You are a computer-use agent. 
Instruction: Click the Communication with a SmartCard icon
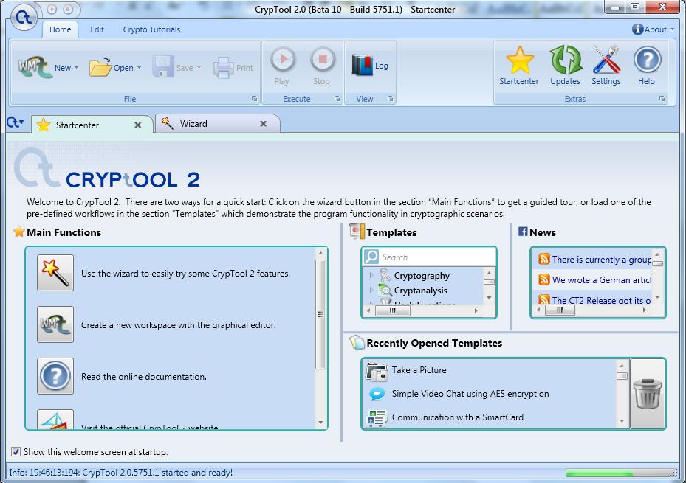(377, 418)
